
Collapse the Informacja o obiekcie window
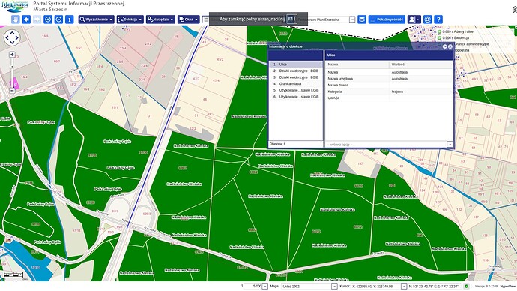[445, 46]
